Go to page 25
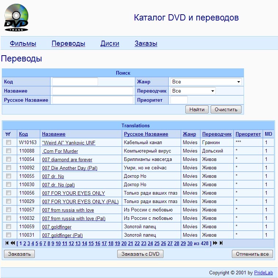The height and width of the screenshot is (278, 278). (157, 243)
